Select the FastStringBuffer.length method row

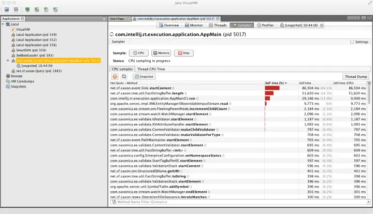coord(238,93)
